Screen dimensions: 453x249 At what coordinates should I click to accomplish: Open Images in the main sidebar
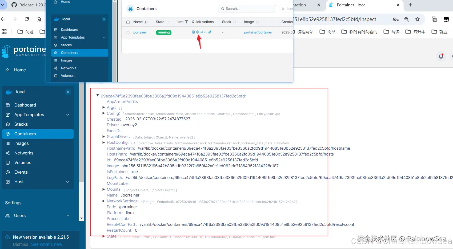(x=38, y=144)
